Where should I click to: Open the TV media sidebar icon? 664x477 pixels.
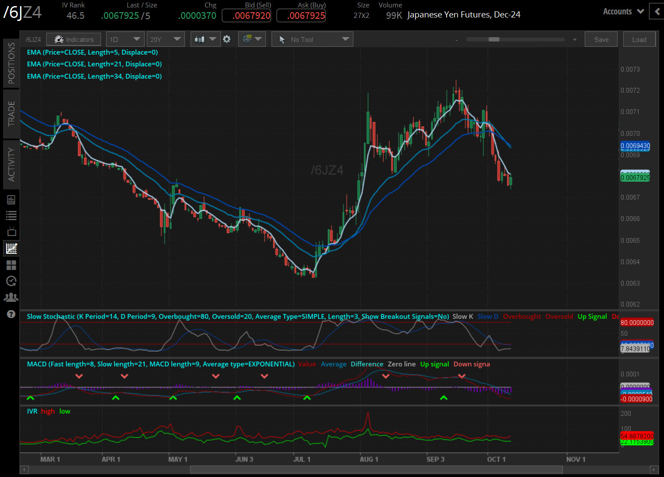tap(11, 232)
